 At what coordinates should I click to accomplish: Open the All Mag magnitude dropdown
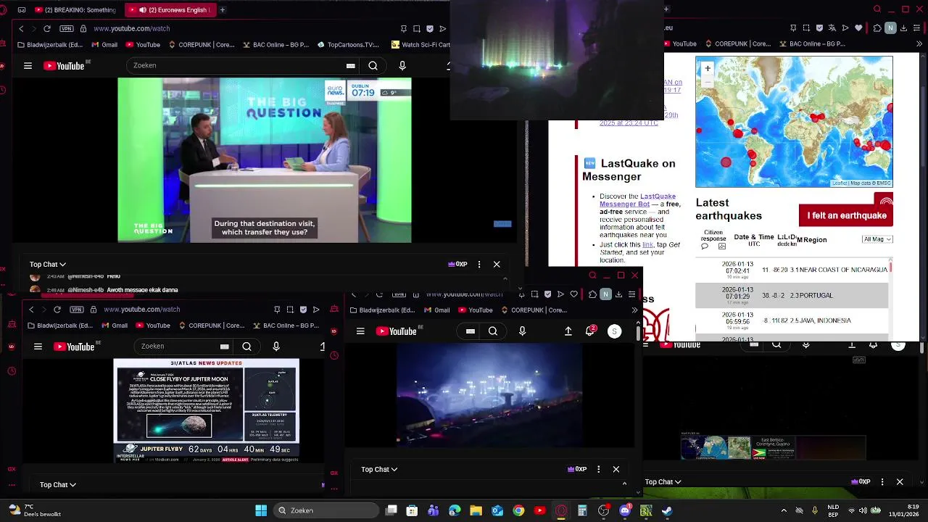click(877, 239)
